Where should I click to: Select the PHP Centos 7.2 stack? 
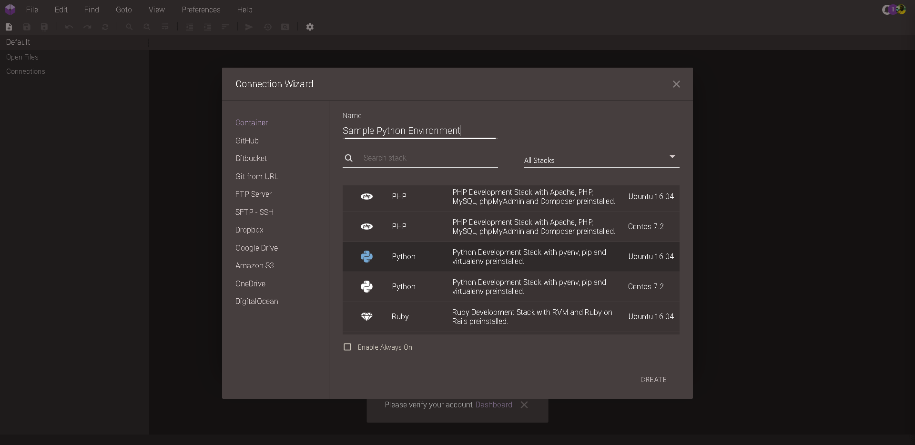(511, 227)
